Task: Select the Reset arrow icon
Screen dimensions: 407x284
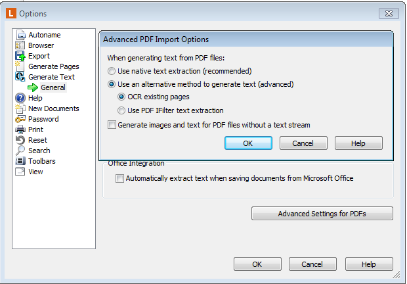Action: [x=20, y=140]
